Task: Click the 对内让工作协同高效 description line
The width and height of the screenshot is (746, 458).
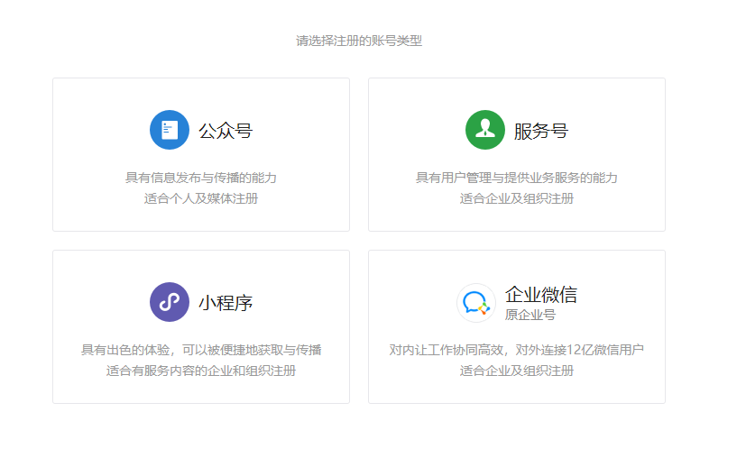Action: pyautogui.click(x=517, y=350)
